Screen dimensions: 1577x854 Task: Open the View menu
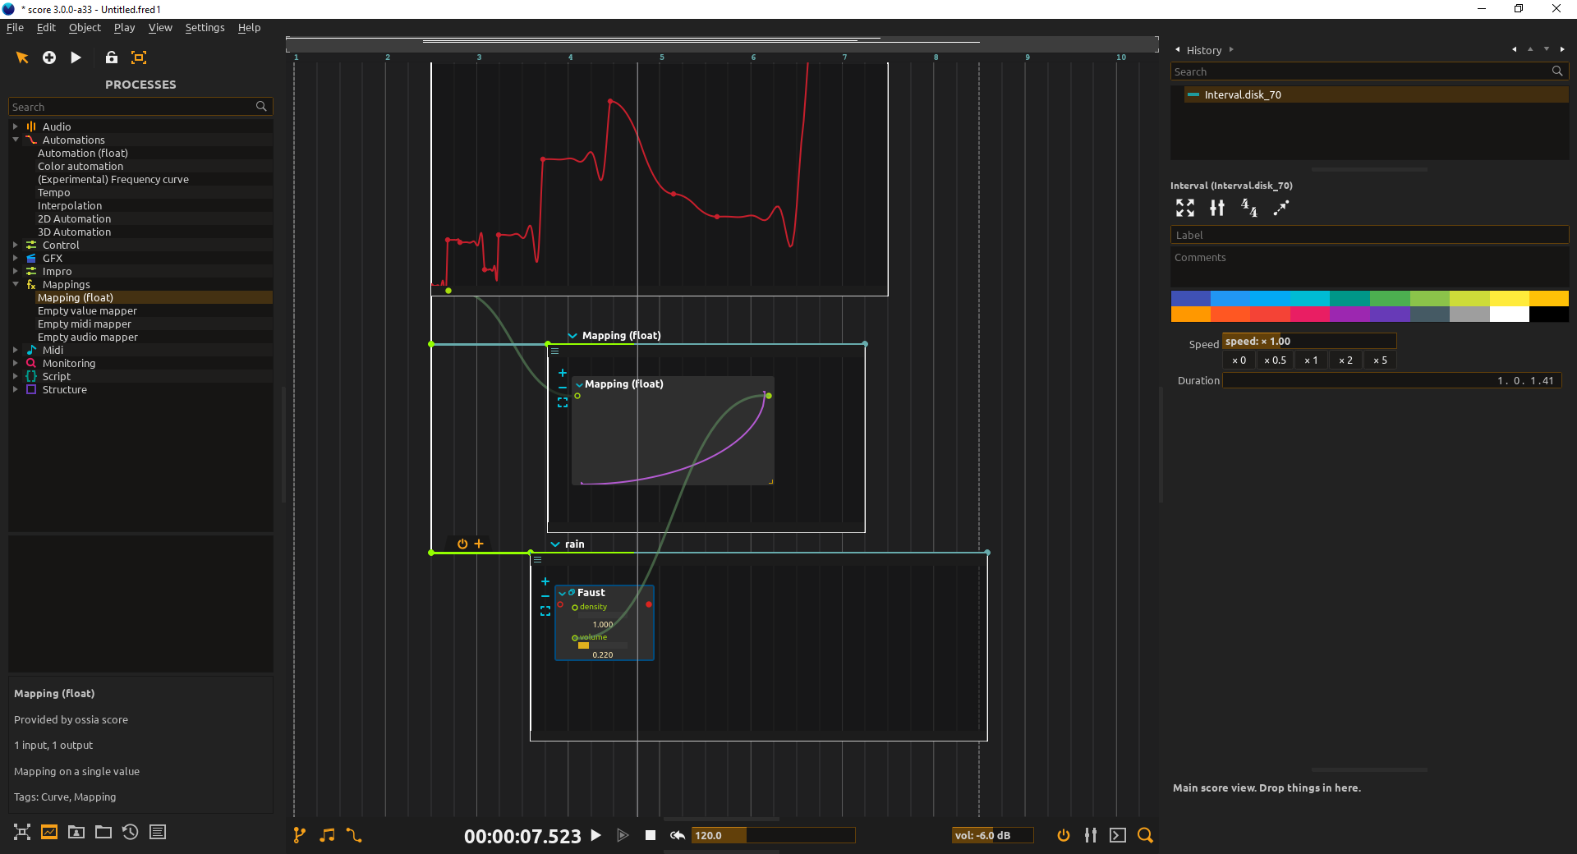[x=160, y=27]
